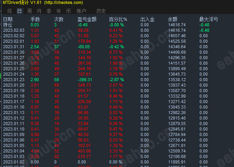
Task: Select the 2023.01.27 date row
Action: (x=14, y=58)
